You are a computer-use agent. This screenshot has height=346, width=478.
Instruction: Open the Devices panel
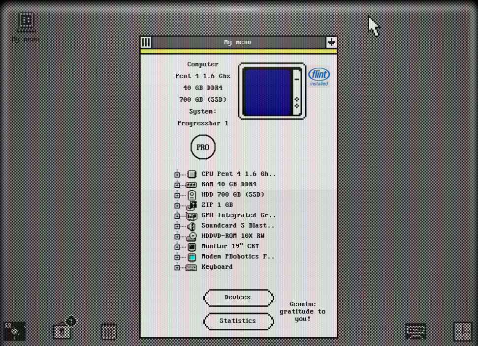pyautogui.click(x=238, y=298)
